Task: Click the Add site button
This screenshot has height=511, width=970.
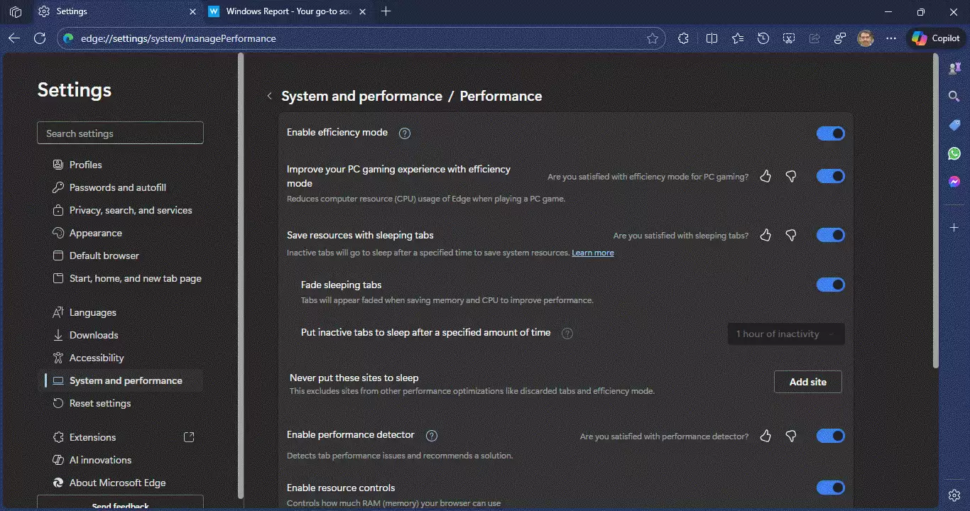Action: (x=807, y=382)
